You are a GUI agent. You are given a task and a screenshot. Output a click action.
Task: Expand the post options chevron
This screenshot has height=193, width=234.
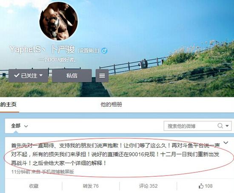[225, 142]
